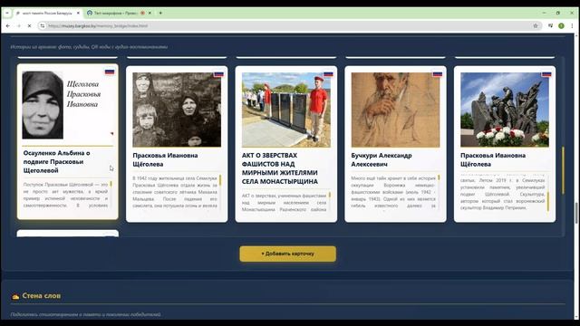Click the icon next to 'Стена слов'
Screen dimensions: 580x326
(15, 296)
